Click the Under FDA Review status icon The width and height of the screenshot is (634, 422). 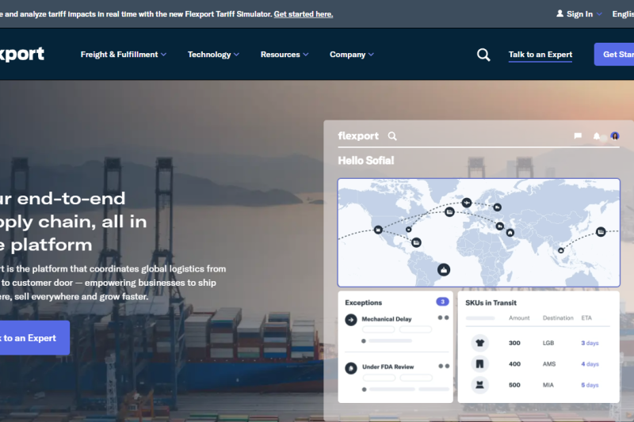[351, 368]
